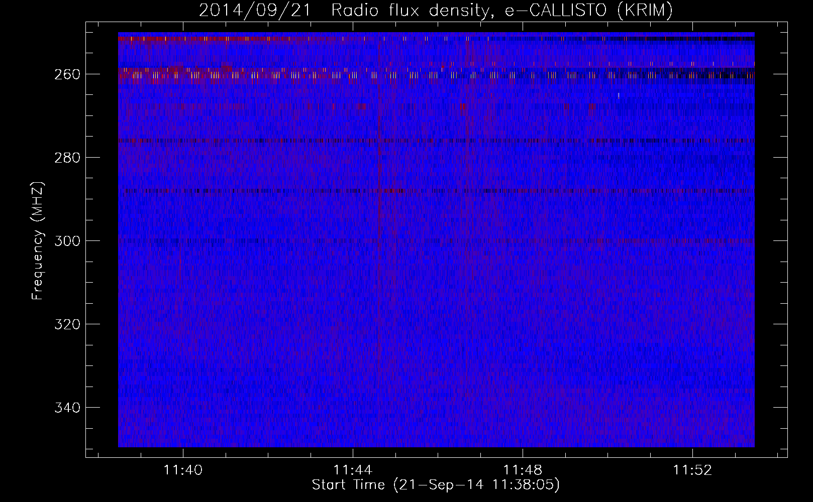Click the 11:48 time tick label
Image resolution: width=813 pixels, height=502 pixels.
point(523,470)
